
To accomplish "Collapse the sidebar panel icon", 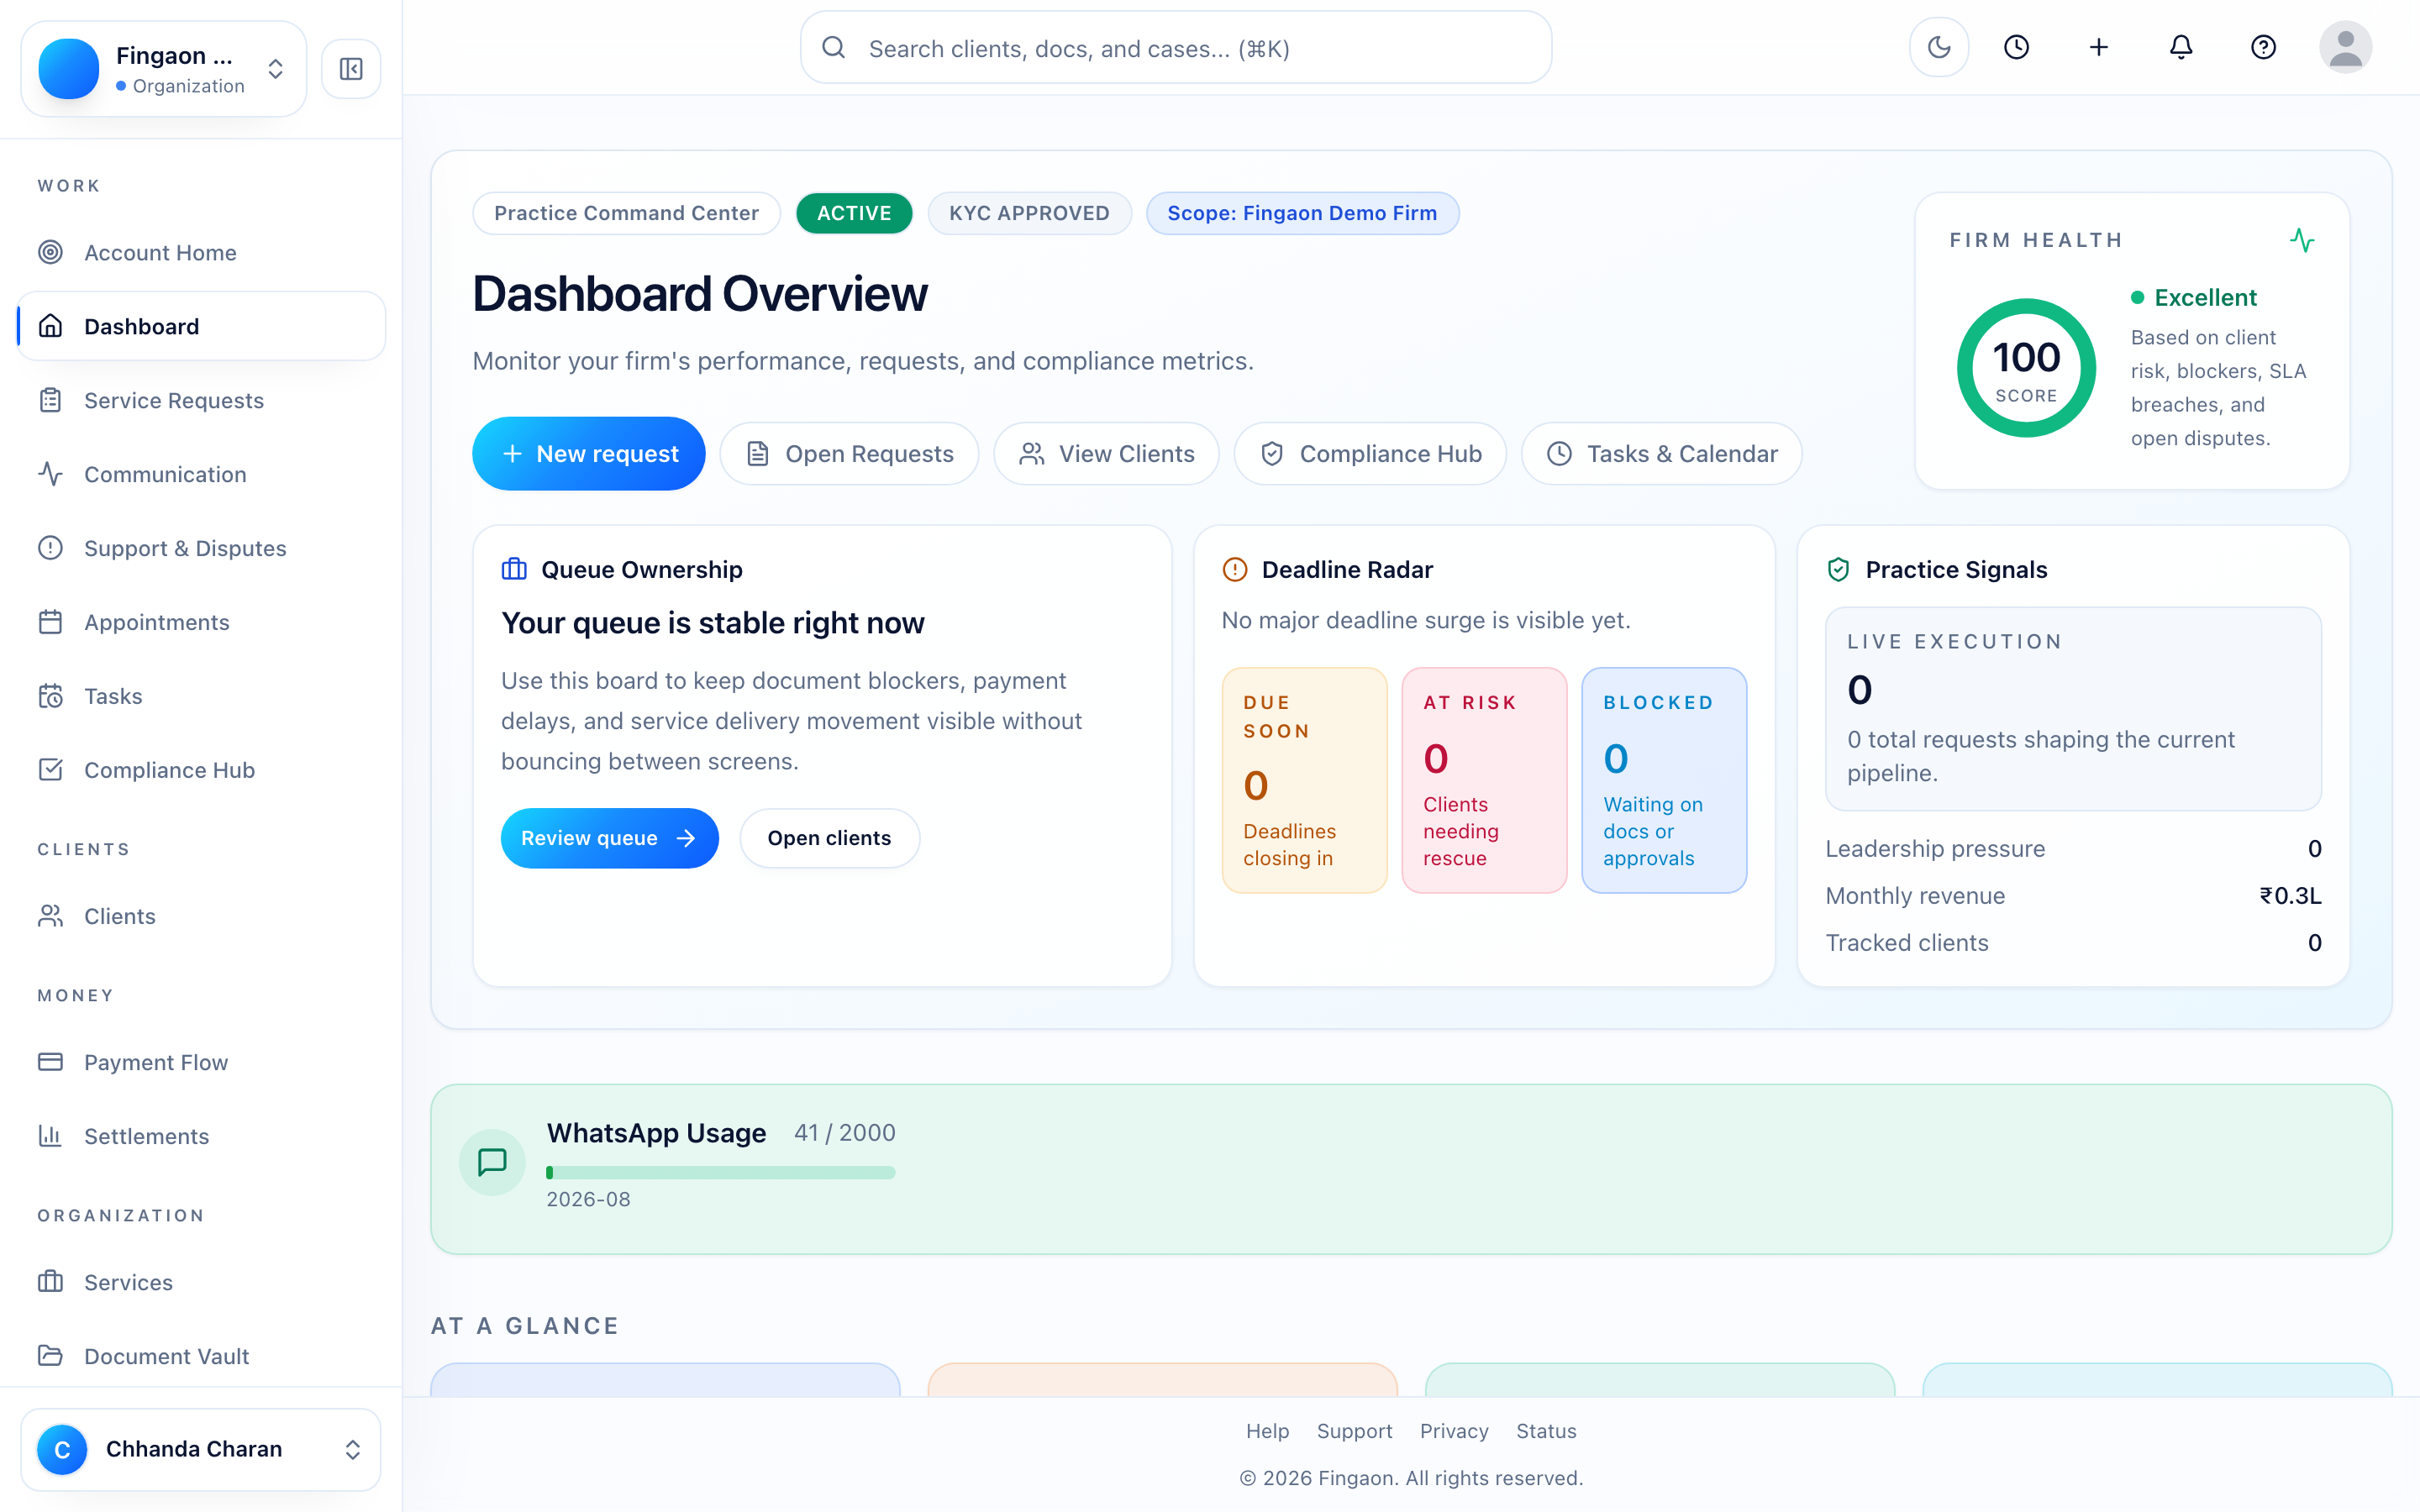I will [351, 69].
